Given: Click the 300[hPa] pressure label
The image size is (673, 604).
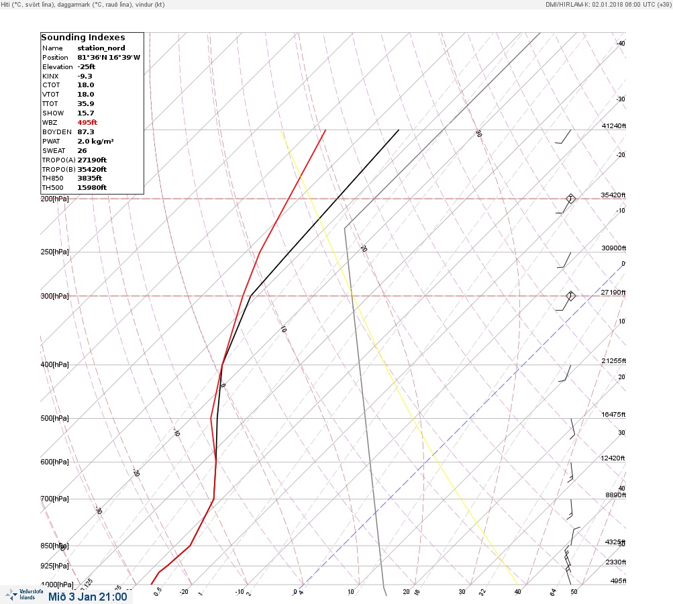Looking at the screenshot, I should (x=54, y=296).
